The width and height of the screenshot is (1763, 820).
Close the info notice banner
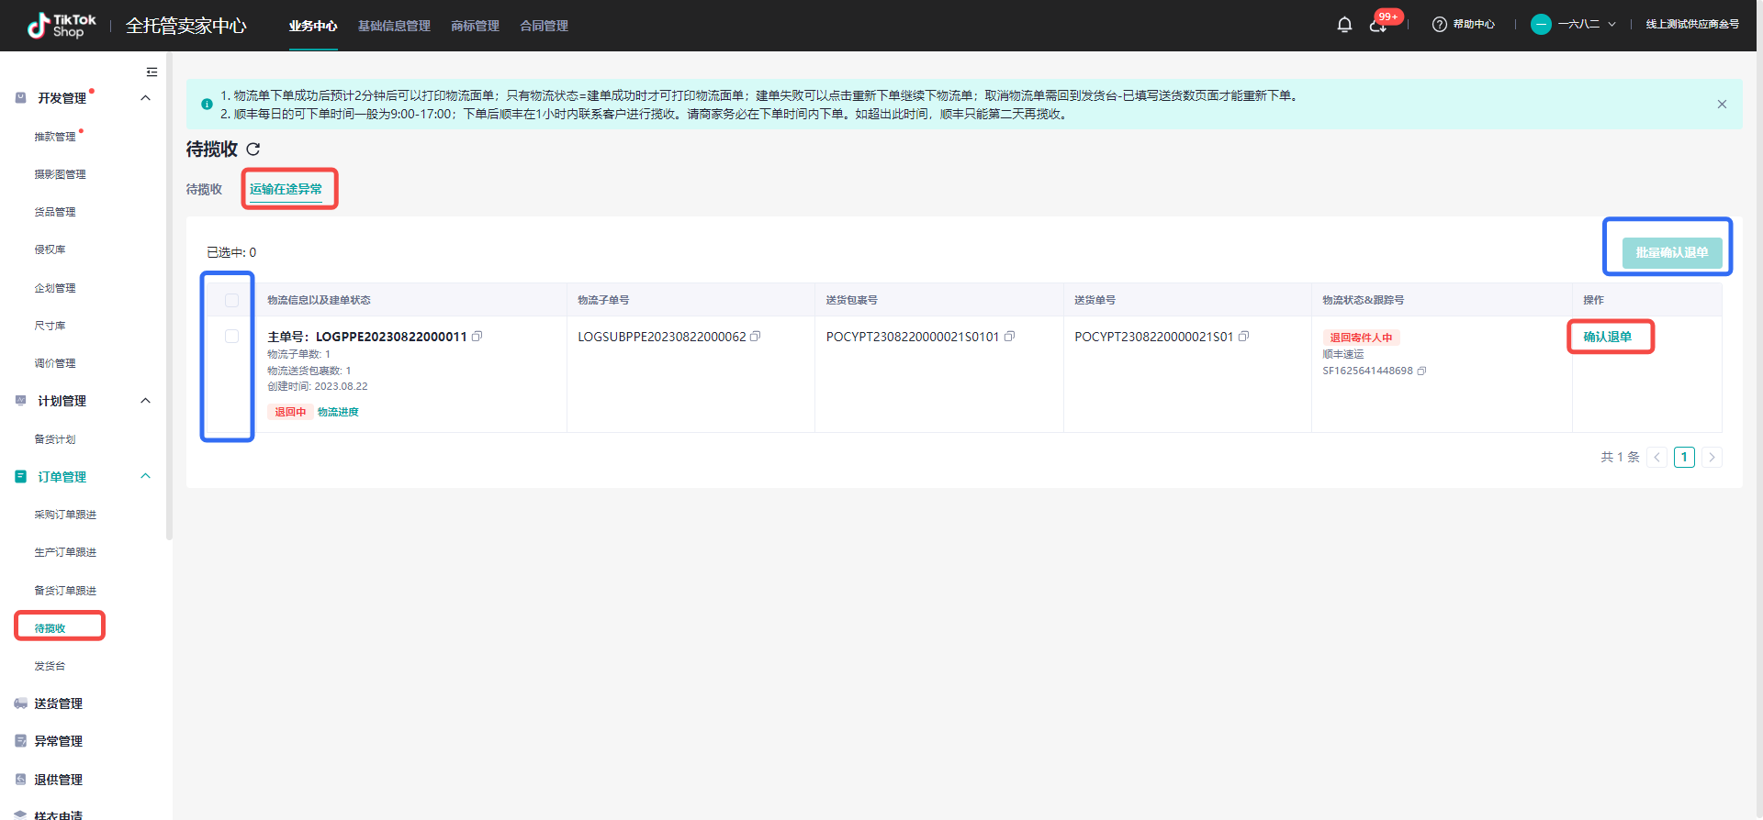(1722, 104)
